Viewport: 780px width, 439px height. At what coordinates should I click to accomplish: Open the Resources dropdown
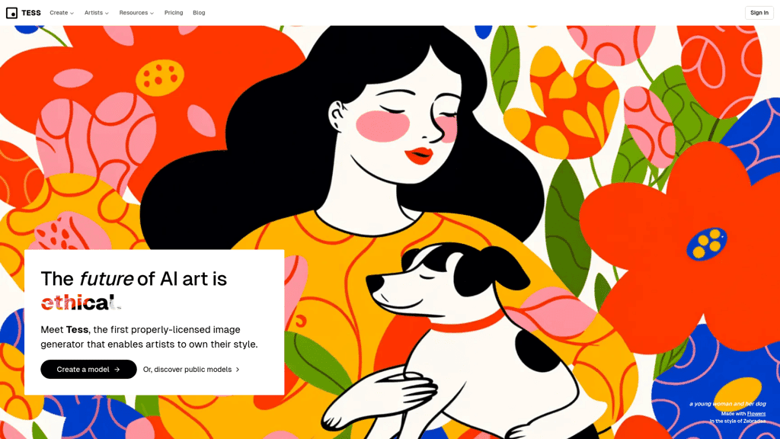pos(136,13)
